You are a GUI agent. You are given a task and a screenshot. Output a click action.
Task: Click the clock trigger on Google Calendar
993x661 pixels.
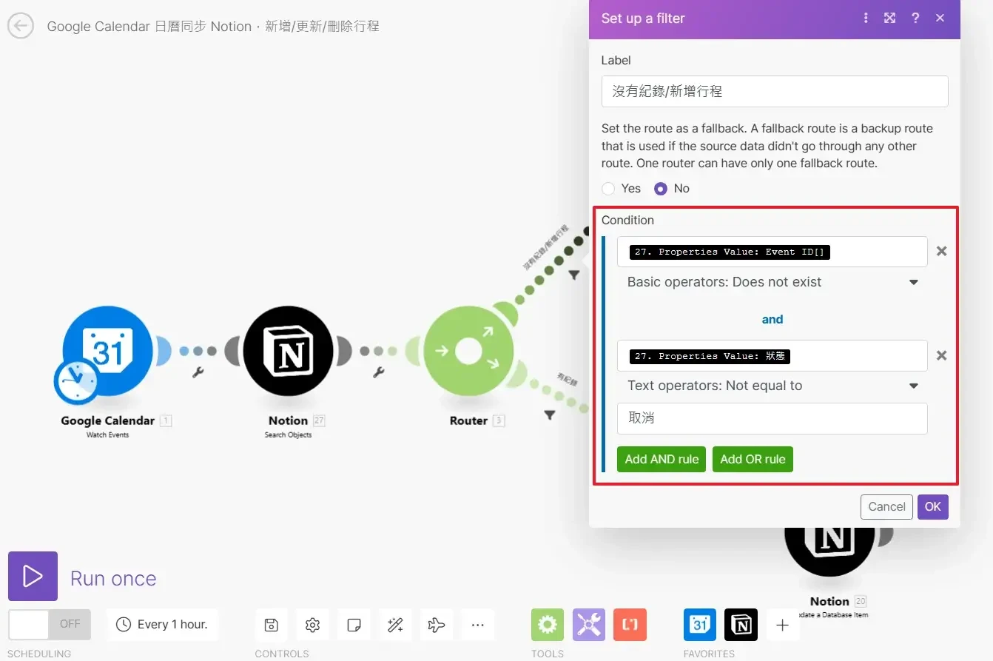pos(75,382)
